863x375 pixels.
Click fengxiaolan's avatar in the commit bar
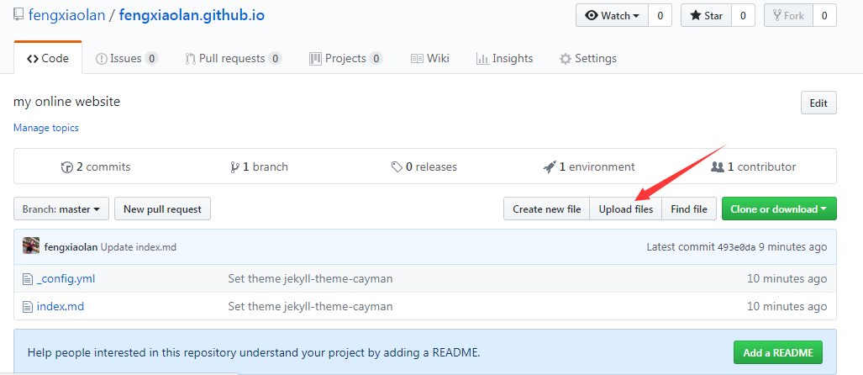click(x=31, y=246)
